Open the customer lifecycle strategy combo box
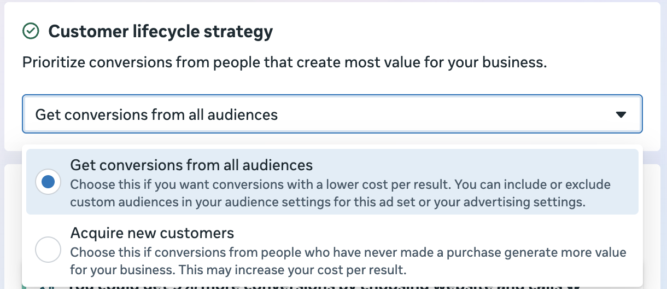 [x=332, y=114]
